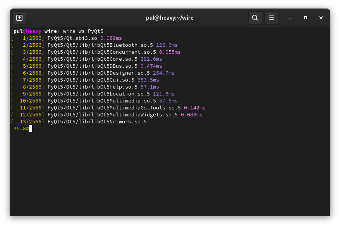Open the hamburger main menu
The image size is (340, 227).
coord(271,18)
